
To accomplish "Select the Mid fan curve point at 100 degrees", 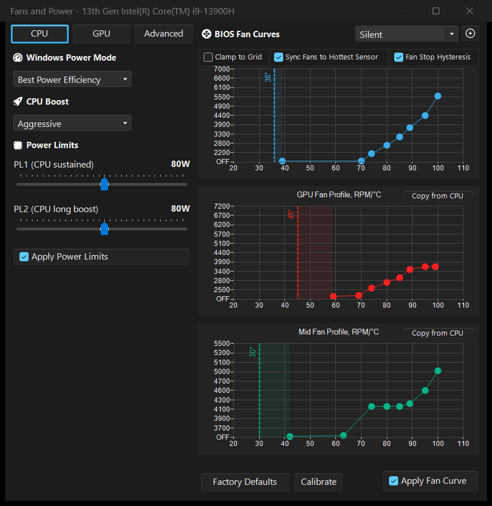I will coord(438,371).
